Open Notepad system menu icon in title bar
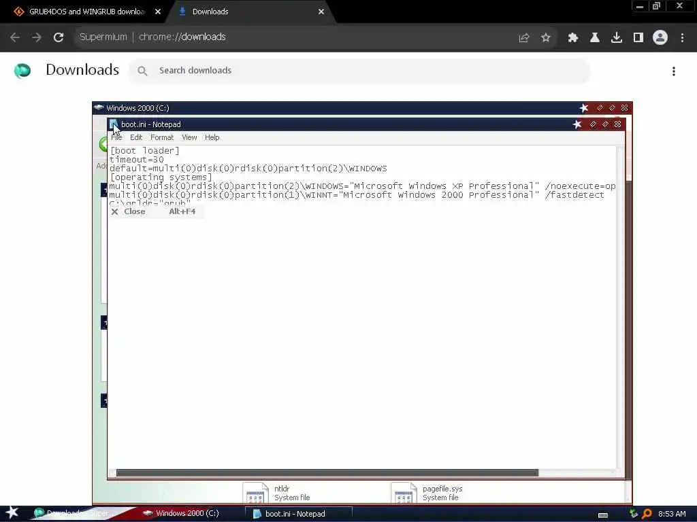The width and height of the screenshot is (697, 522). (114, 124)
